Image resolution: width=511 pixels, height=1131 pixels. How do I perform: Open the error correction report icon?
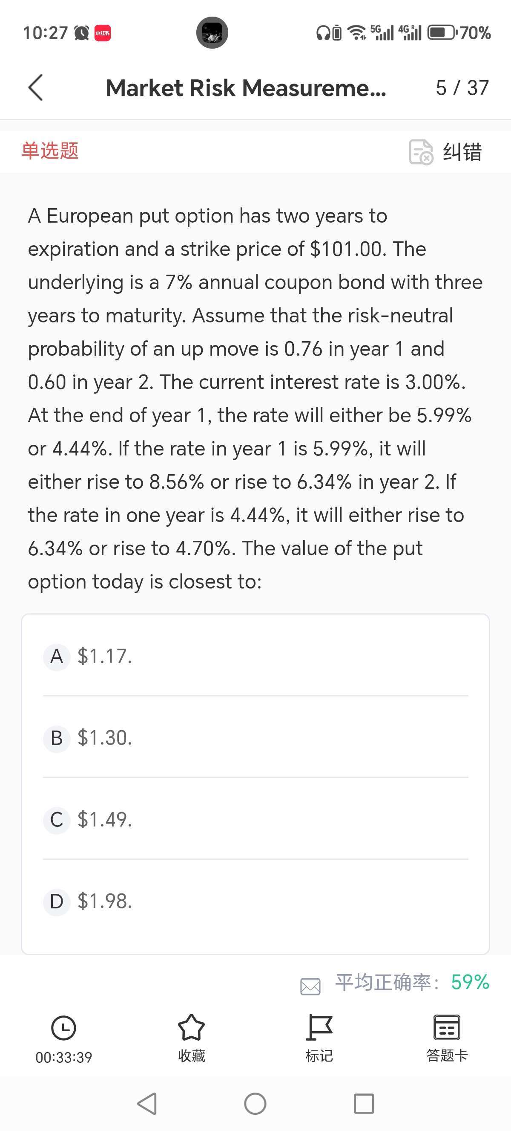point(421,152)
